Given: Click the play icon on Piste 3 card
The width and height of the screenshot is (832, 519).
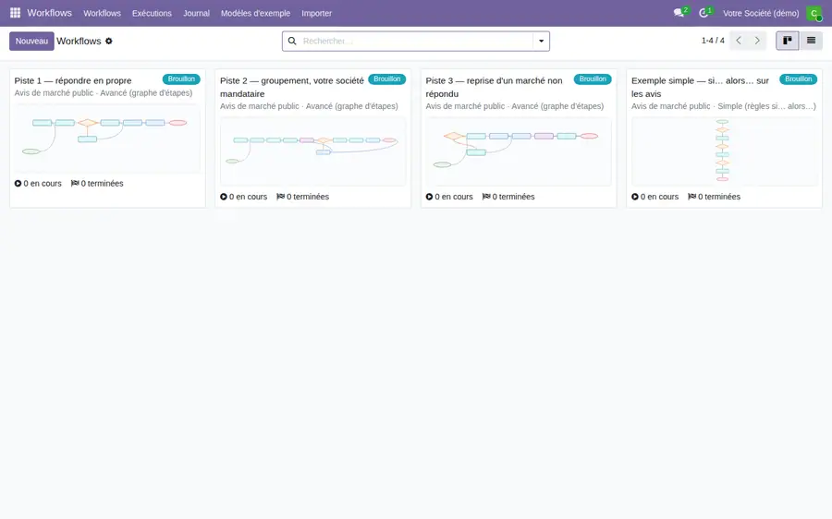Looking at the screenshot, I should pos(429,197).
